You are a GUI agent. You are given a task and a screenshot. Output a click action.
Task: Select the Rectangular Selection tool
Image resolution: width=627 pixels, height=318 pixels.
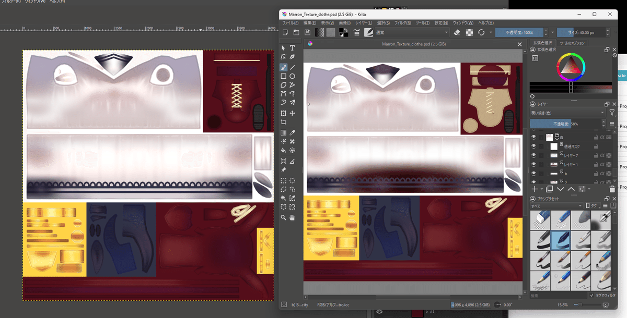283,181
